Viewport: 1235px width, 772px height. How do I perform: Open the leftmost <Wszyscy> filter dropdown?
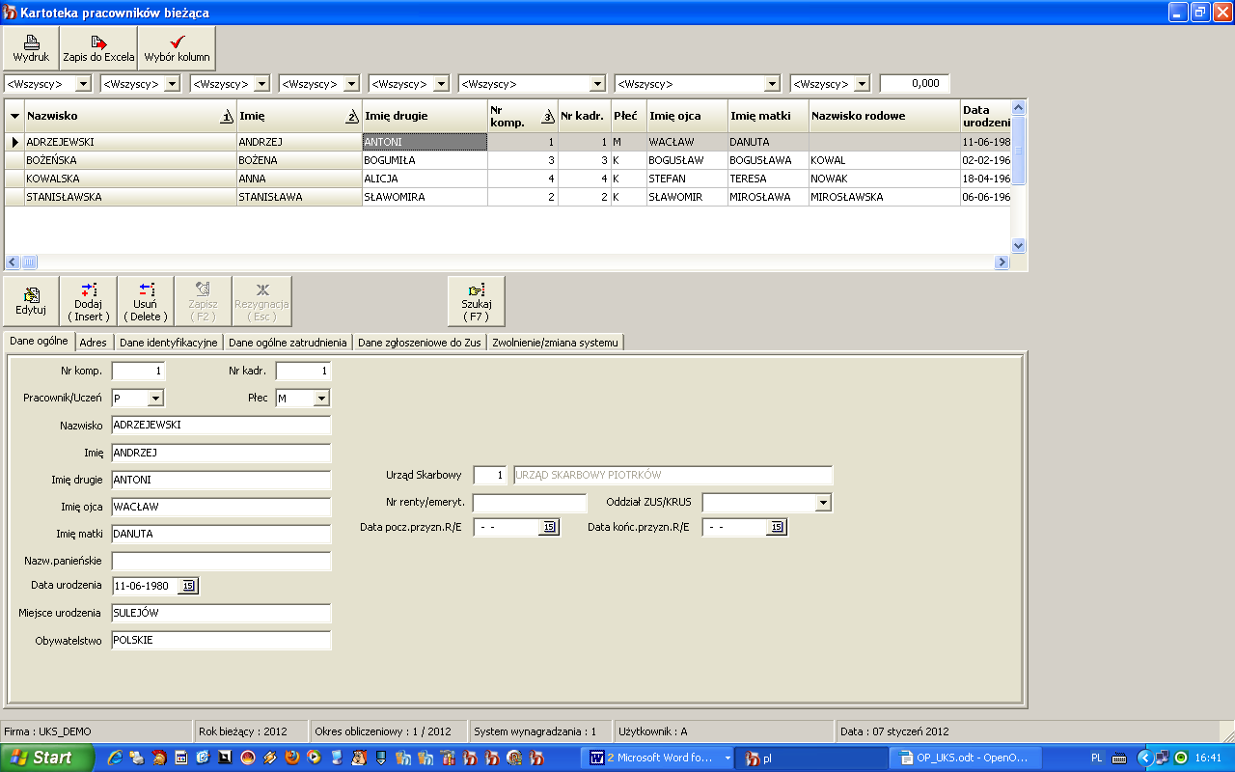[83, 84]
